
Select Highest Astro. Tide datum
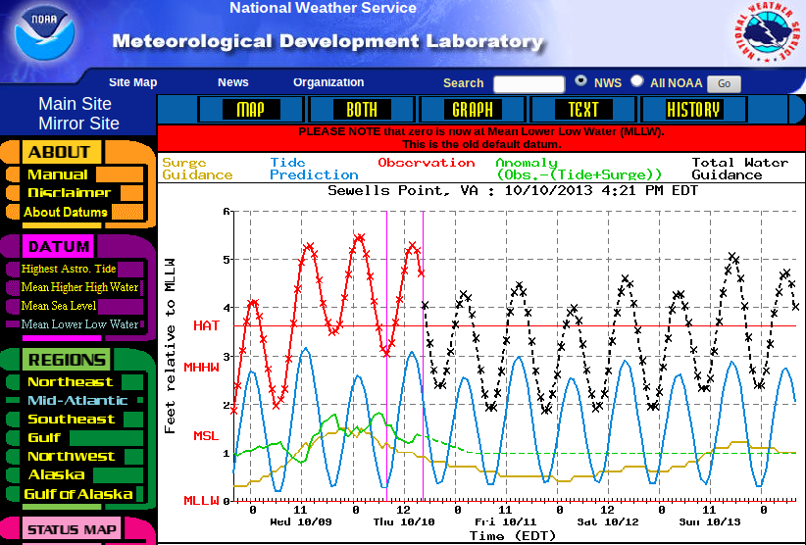pos(68,269)
